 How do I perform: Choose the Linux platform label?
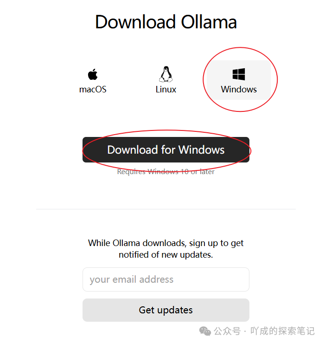coord(166,90)
